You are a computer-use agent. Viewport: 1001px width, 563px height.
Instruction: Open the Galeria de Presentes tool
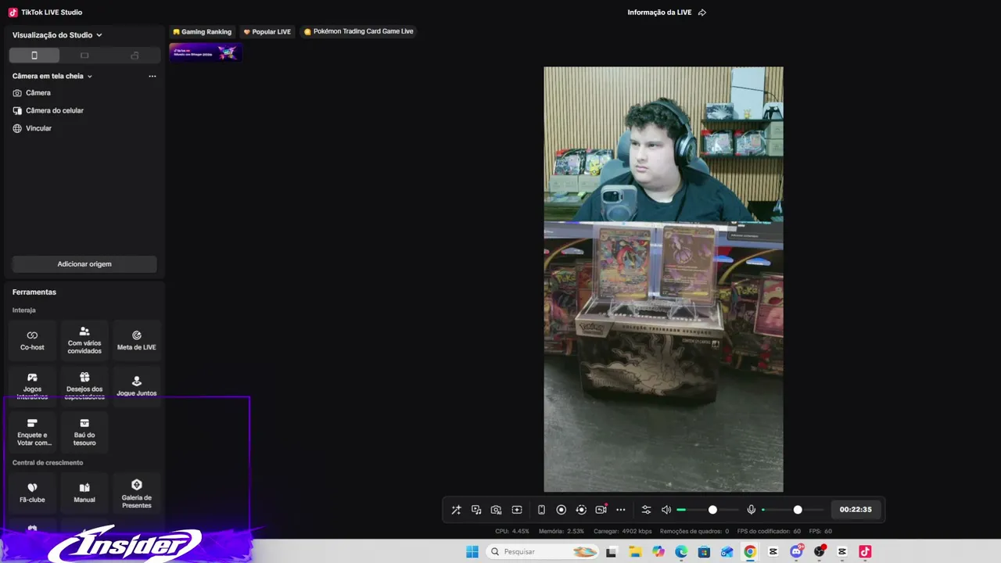(137, 493)
